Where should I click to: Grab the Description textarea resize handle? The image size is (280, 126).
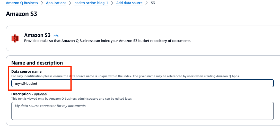272,118
